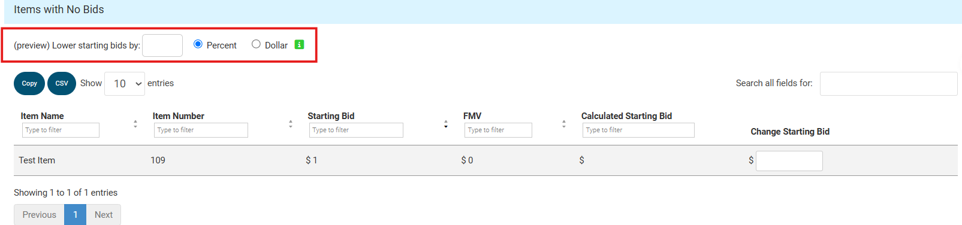Click Change Starting Bid field for Test Item
This screenshot has height=225, width=962.
pos(789,161)
